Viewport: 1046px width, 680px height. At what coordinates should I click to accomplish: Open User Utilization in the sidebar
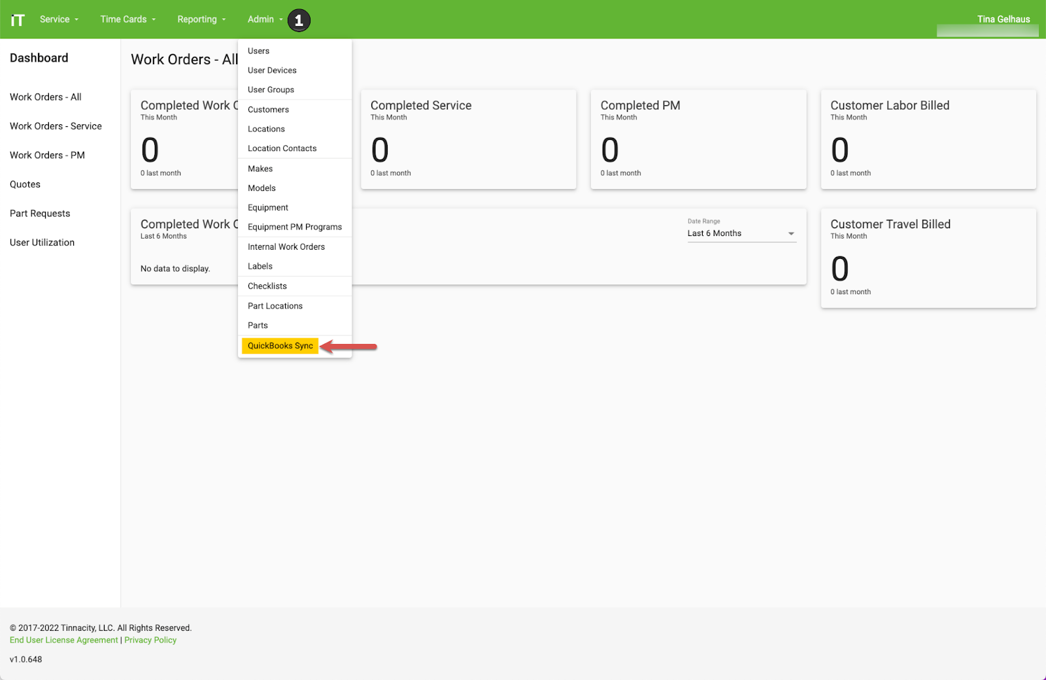(x=42, y=243)
